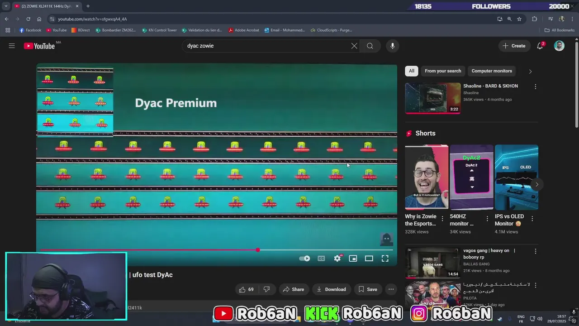The image size is (579, 326).
Task: Close the ZOWIE XL2411K tab
Action: pos(77,6)
